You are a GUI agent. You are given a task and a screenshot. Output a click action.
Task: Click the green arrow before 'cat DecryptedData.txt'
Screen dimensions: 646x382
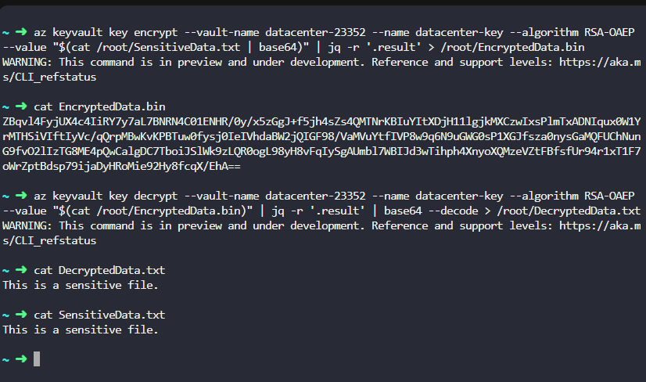(x=20, y=270)
